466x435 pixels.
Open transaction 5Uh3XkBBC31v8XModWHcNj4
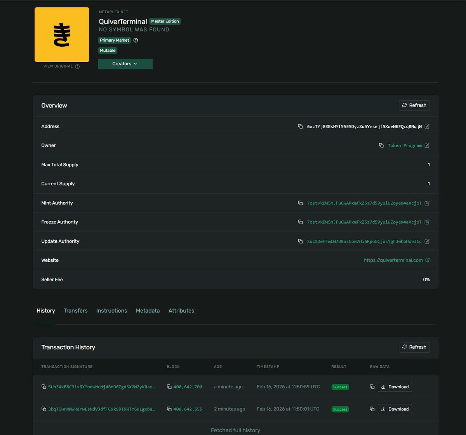[102, 387]
